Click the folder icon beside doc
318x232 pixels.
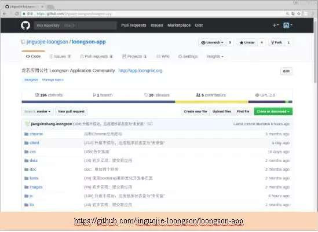pyautogui.click(x=26, y=170)
